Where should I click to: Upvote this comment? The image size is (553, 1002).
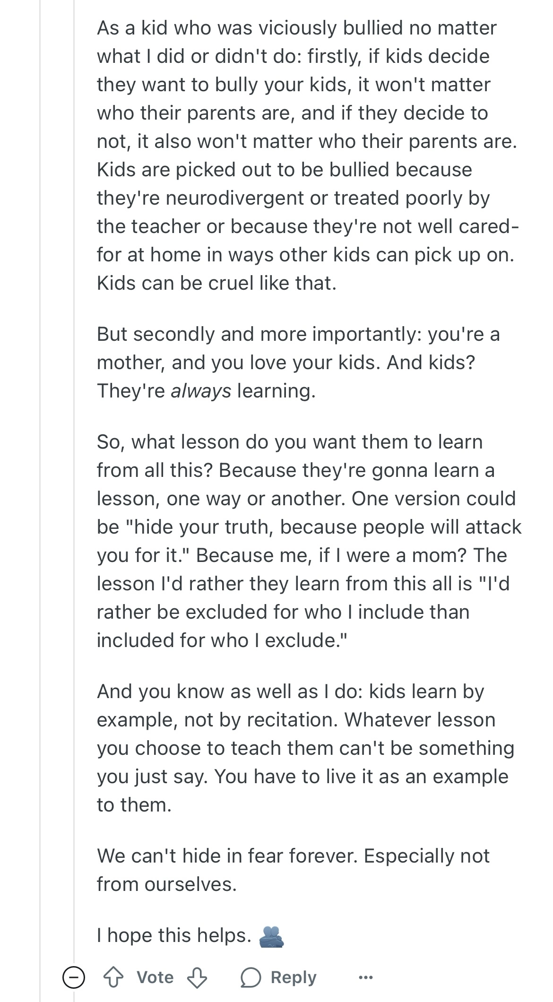(x=113, y=977)
